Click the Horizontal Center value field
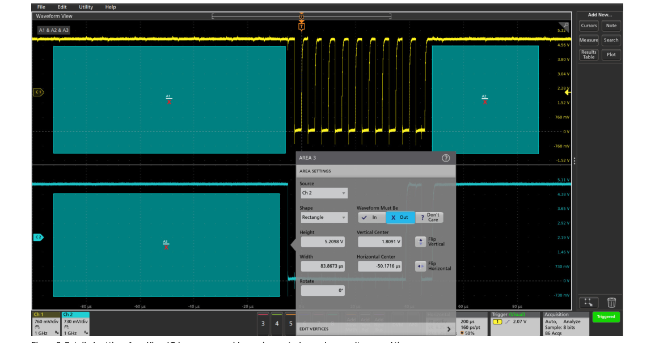 tap(380, 266)
